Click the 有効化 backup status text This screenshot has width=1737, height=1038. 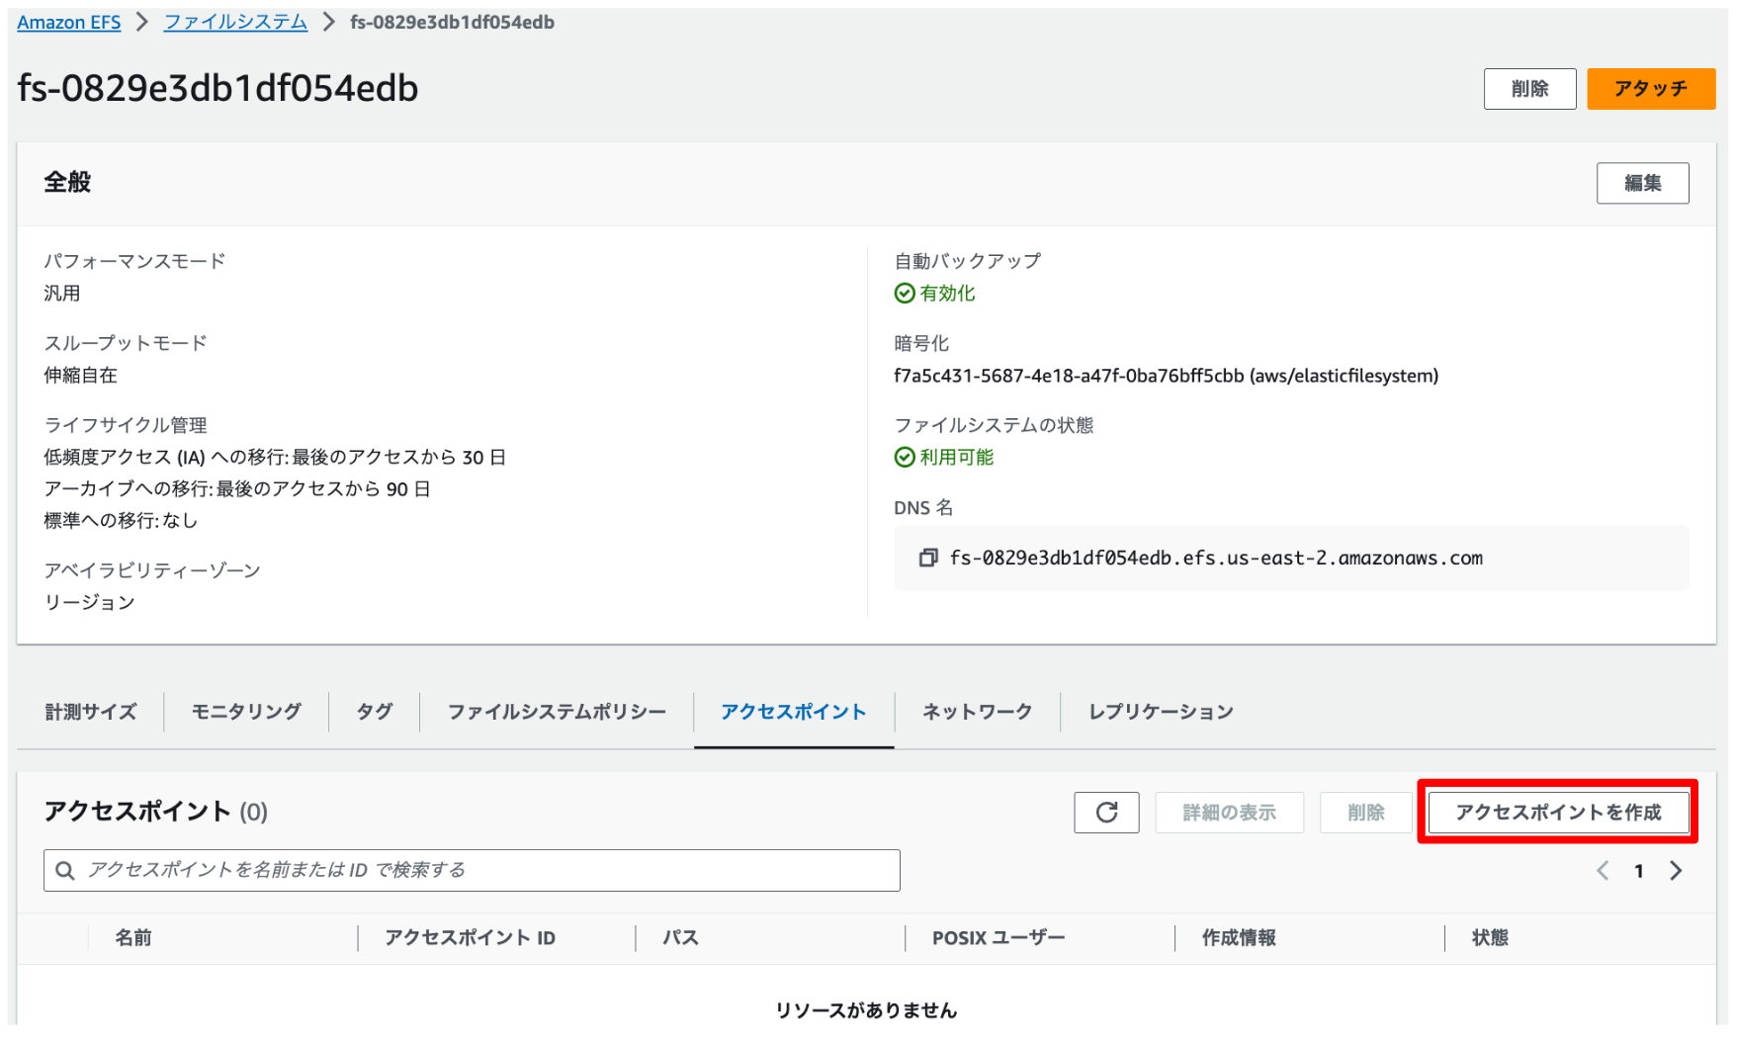pos(947,294)
